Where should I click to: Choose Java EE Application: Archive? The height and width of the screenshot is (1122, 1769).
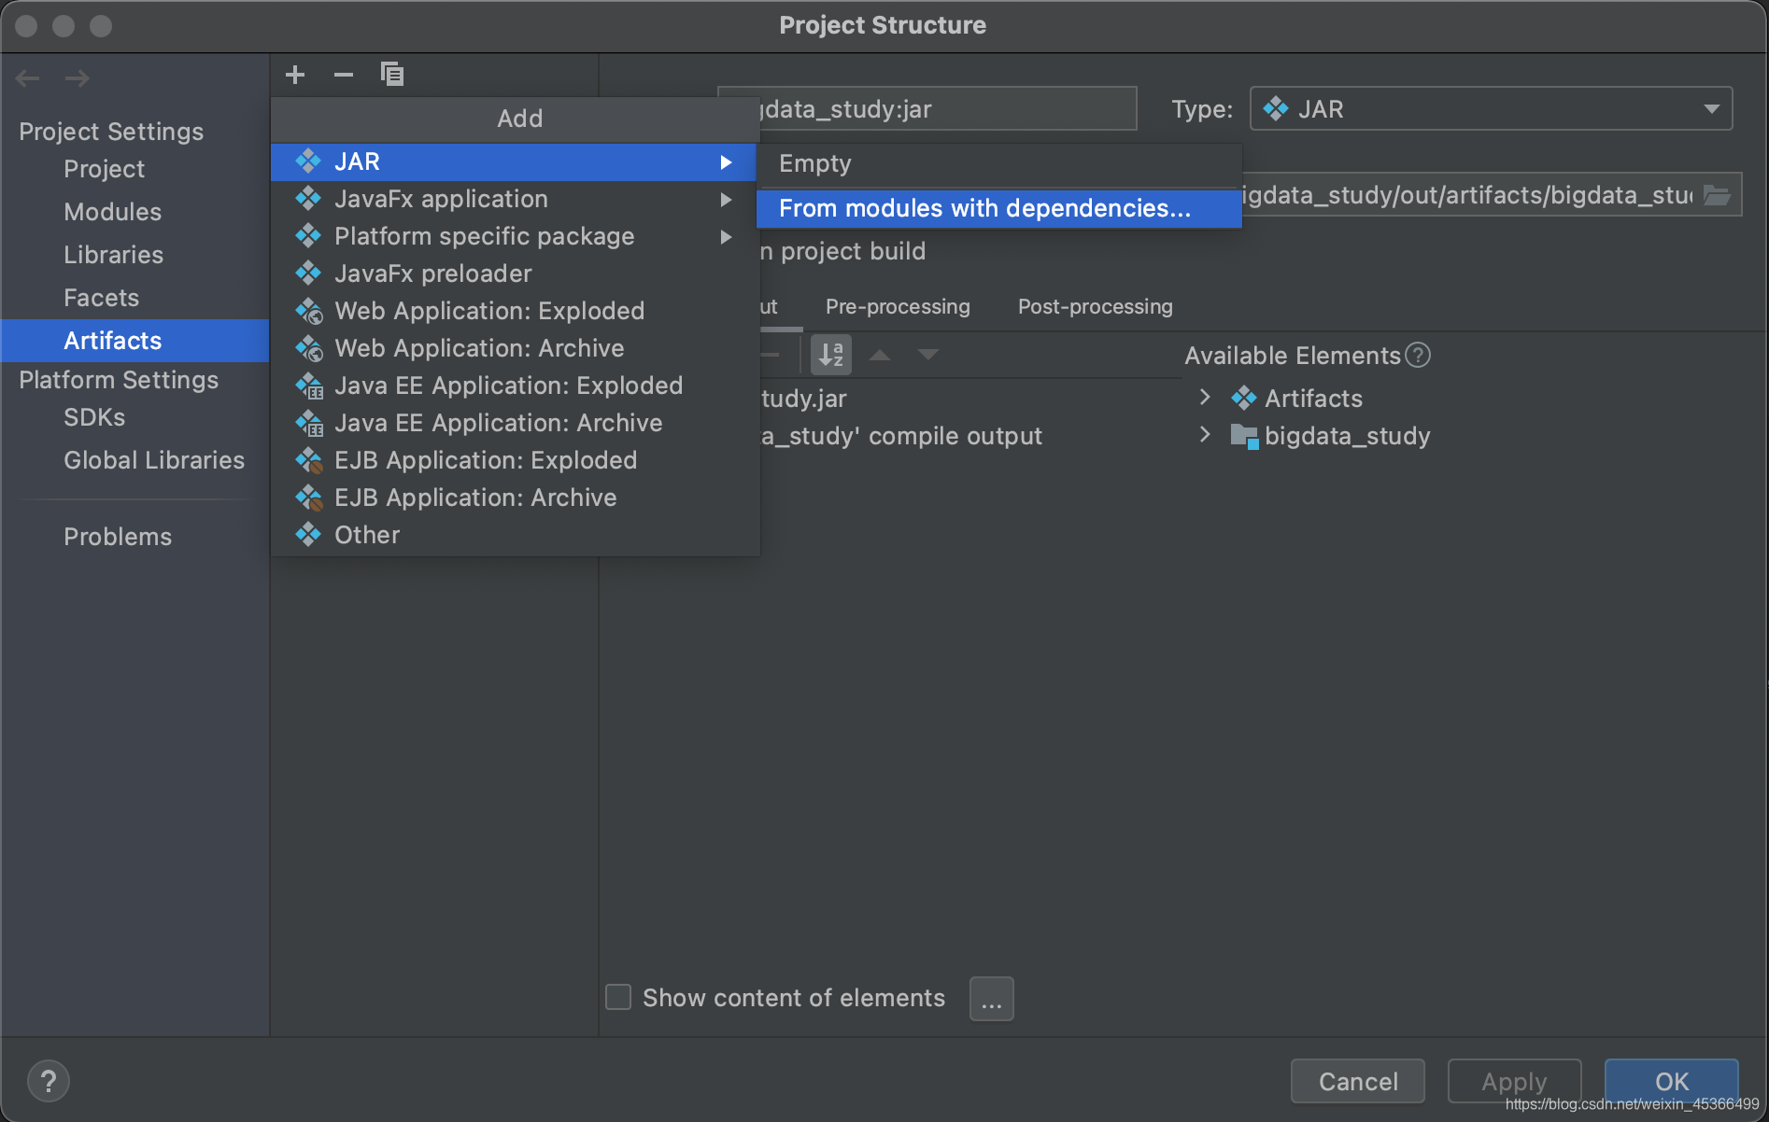[514, 424]
